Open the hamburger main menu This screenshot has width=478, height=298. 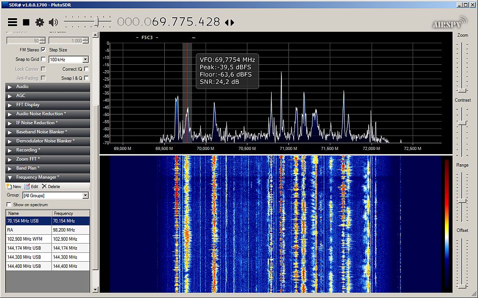pyautogui.click(x=13, y=22)
